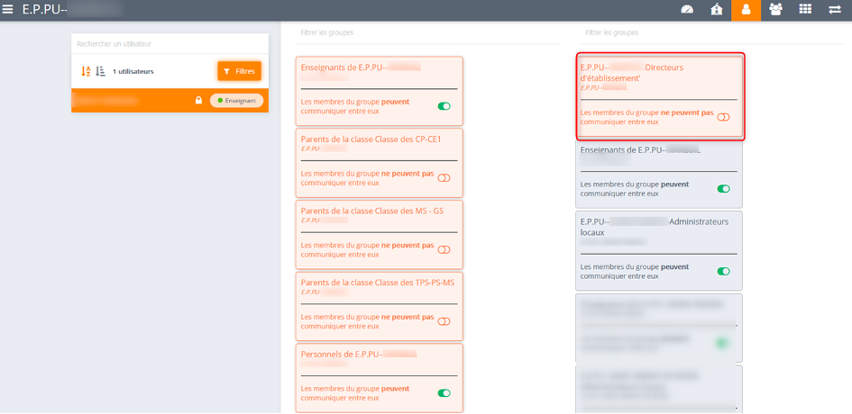Image resolution: width=852 pixels, height=414 pixels.
Task: Select the highlighted orange user row
Action: click(x=169, y=101)
